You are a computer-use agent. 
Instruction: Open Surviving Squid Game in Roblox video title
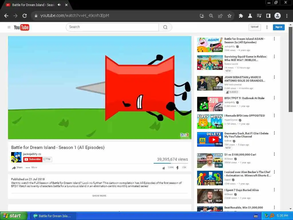click(x=246, y=58)
